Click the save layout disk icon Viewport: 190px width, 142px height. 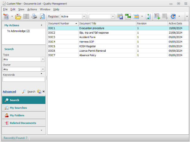point(120,16)
